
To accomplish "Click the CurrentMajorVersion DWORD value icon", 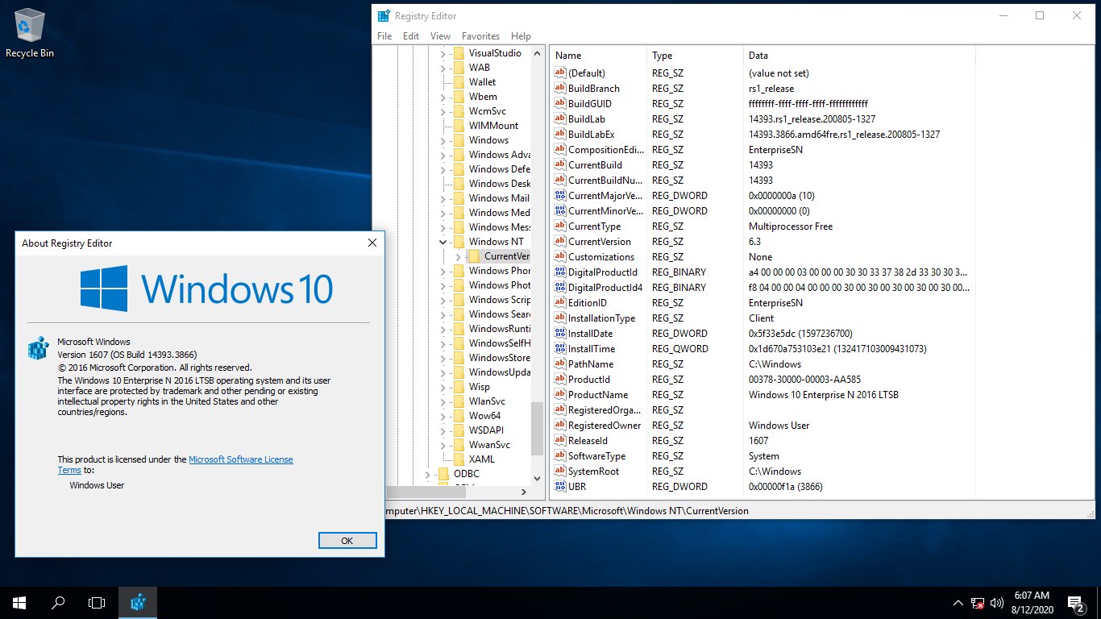I will coord(561,196).
